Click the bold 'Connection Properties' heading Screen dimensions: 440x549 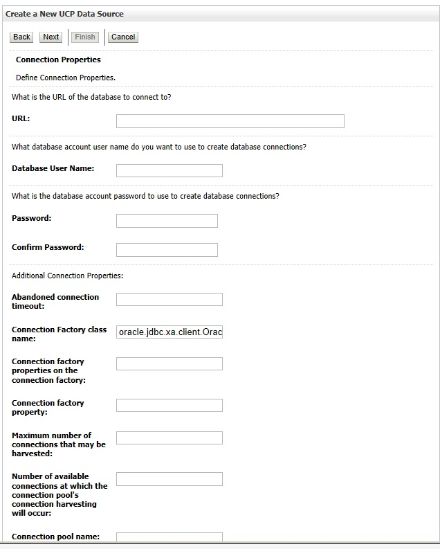pyautogui.click(x=58, y=60)
